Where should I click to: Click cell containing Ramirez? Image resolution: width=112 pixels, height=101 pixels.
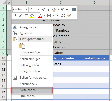(x=66, y=31)
